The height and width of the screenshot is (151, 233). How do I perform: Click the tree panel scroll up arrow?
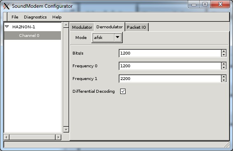pyautogui.click(x=66, y=25)
